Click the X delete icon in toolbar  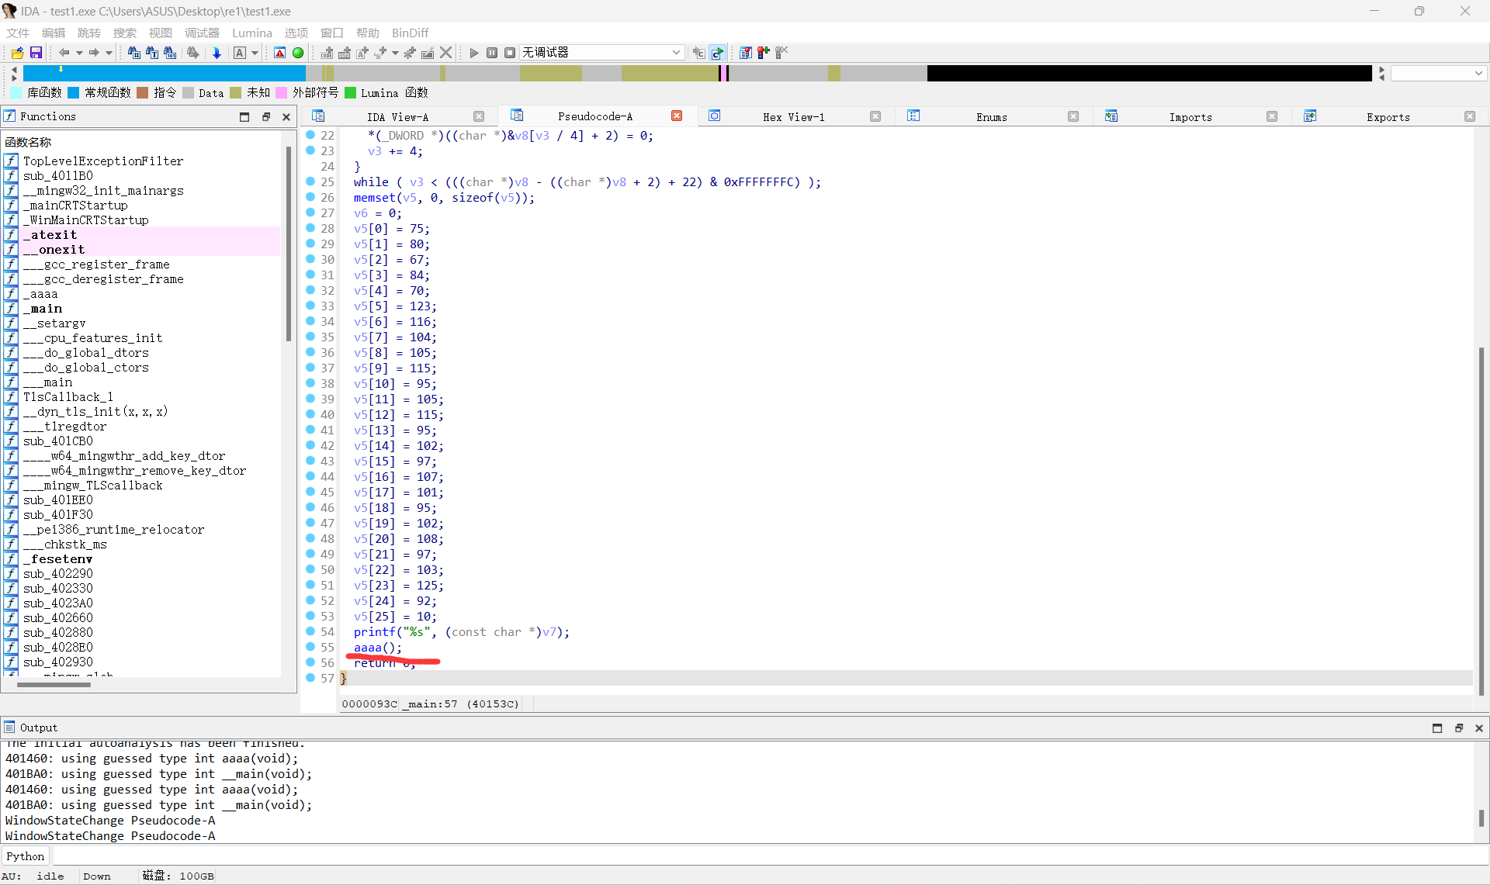445,53
